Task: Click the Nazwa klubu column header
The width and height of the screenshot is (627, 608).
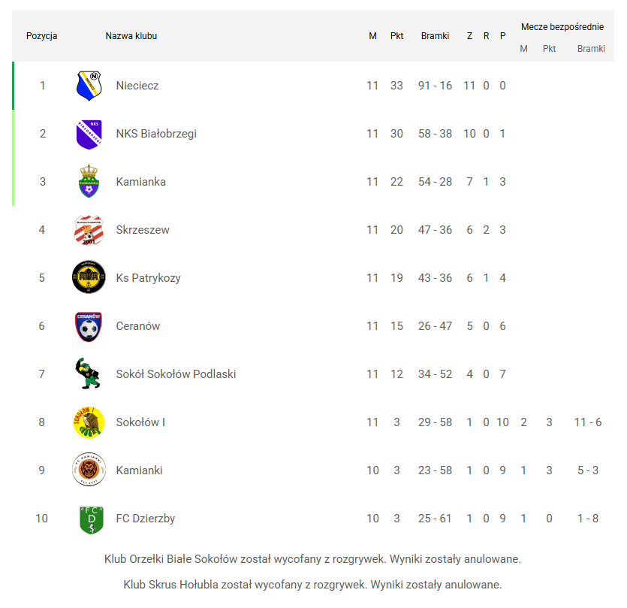Action: [131, 36]
